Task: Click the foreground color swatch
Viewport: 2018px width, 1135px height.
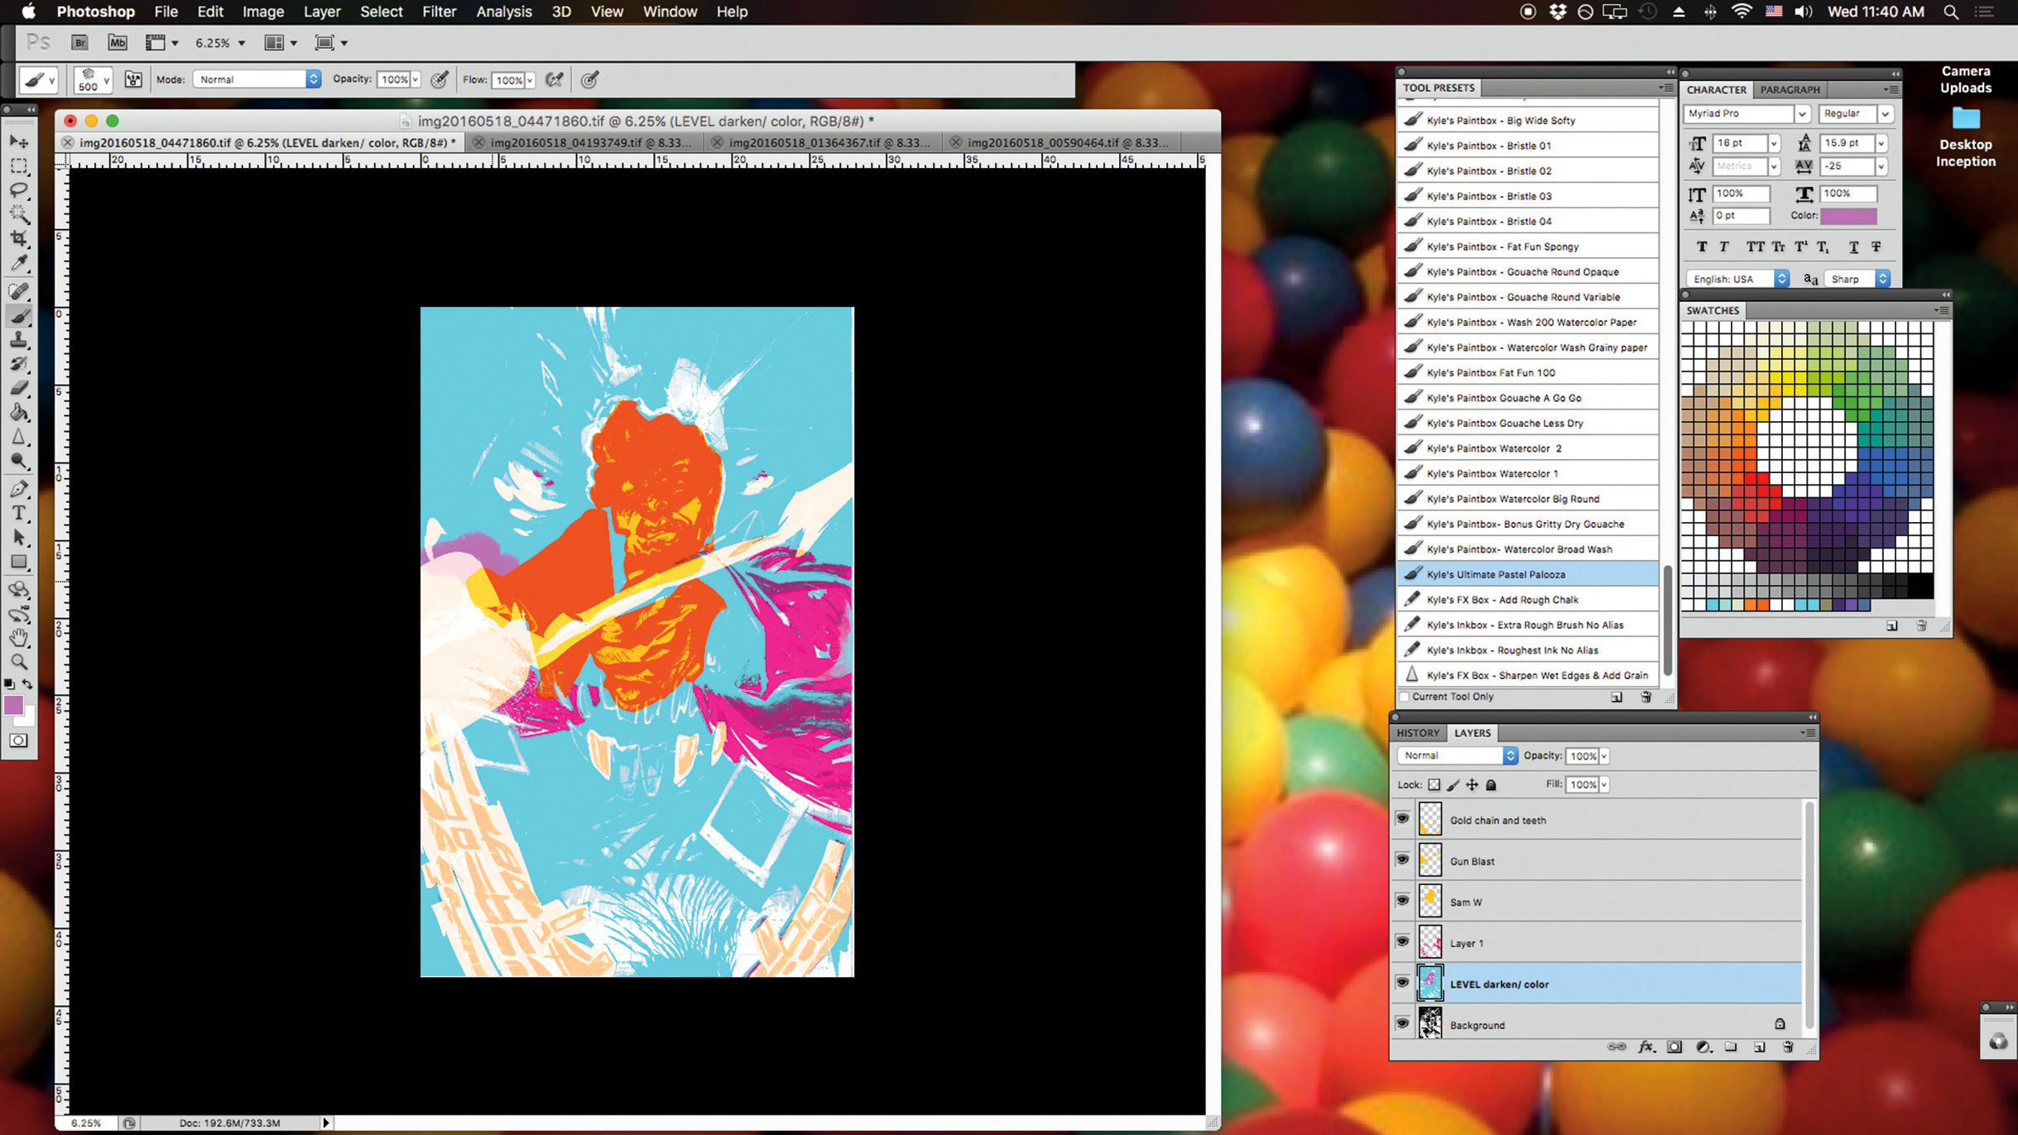Action: pyautogui.click(x=13, y=705)
